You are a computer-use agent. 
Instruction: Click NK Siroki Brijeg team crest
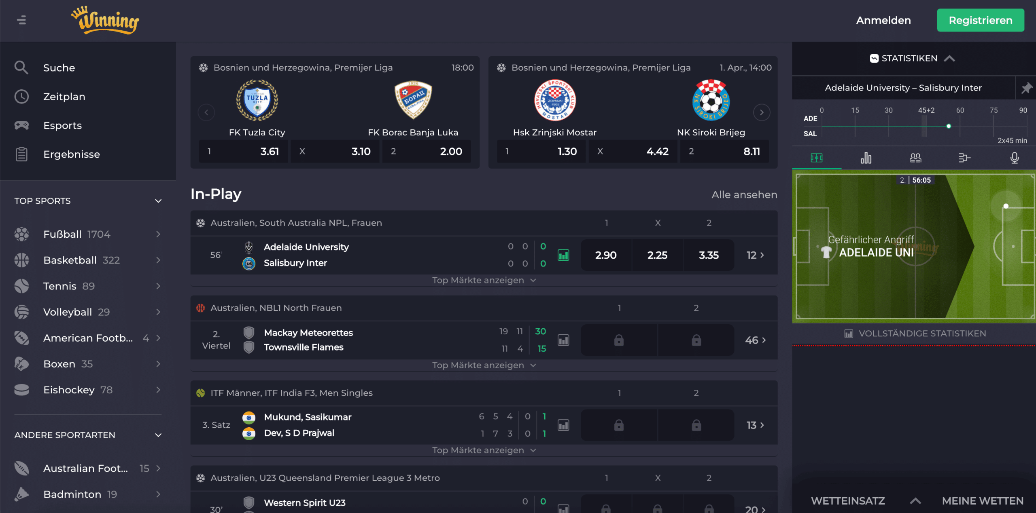711,100
